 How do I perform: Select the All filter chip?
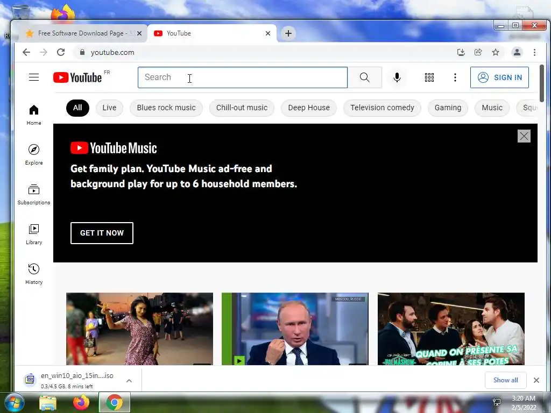point(77,108)
